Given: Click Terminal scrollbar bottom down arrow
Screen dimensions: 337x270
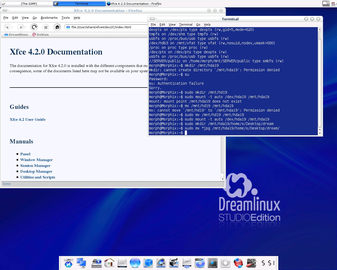Looking at the screenshot, I should (x=320, y=133).
